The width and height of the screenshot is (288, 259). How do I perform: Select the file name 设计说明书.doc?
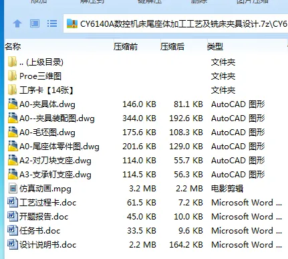point(48,245)
